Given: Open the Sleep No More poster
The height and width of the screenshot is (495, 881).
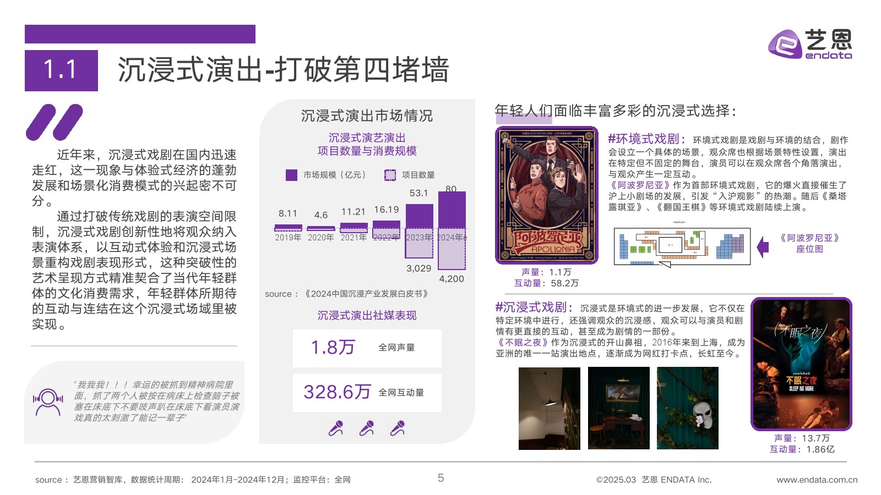Looking at the screenshot, I should coord(801,364).
